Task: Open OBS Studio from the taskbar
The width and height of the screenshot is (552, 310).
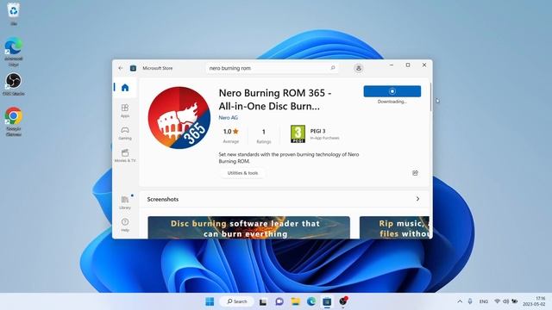Action: [x=343, y=301]
